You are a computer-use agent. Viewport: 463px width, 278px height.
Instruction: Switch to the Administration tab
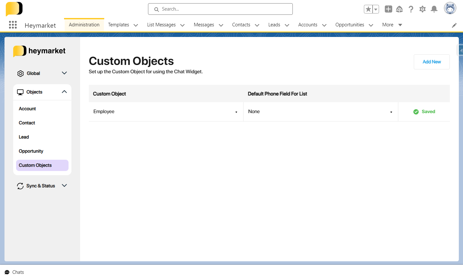84,25
